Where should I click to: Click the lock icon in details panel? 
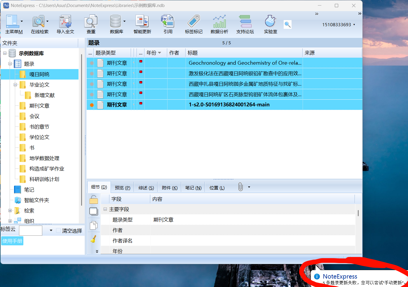point(94,200)
